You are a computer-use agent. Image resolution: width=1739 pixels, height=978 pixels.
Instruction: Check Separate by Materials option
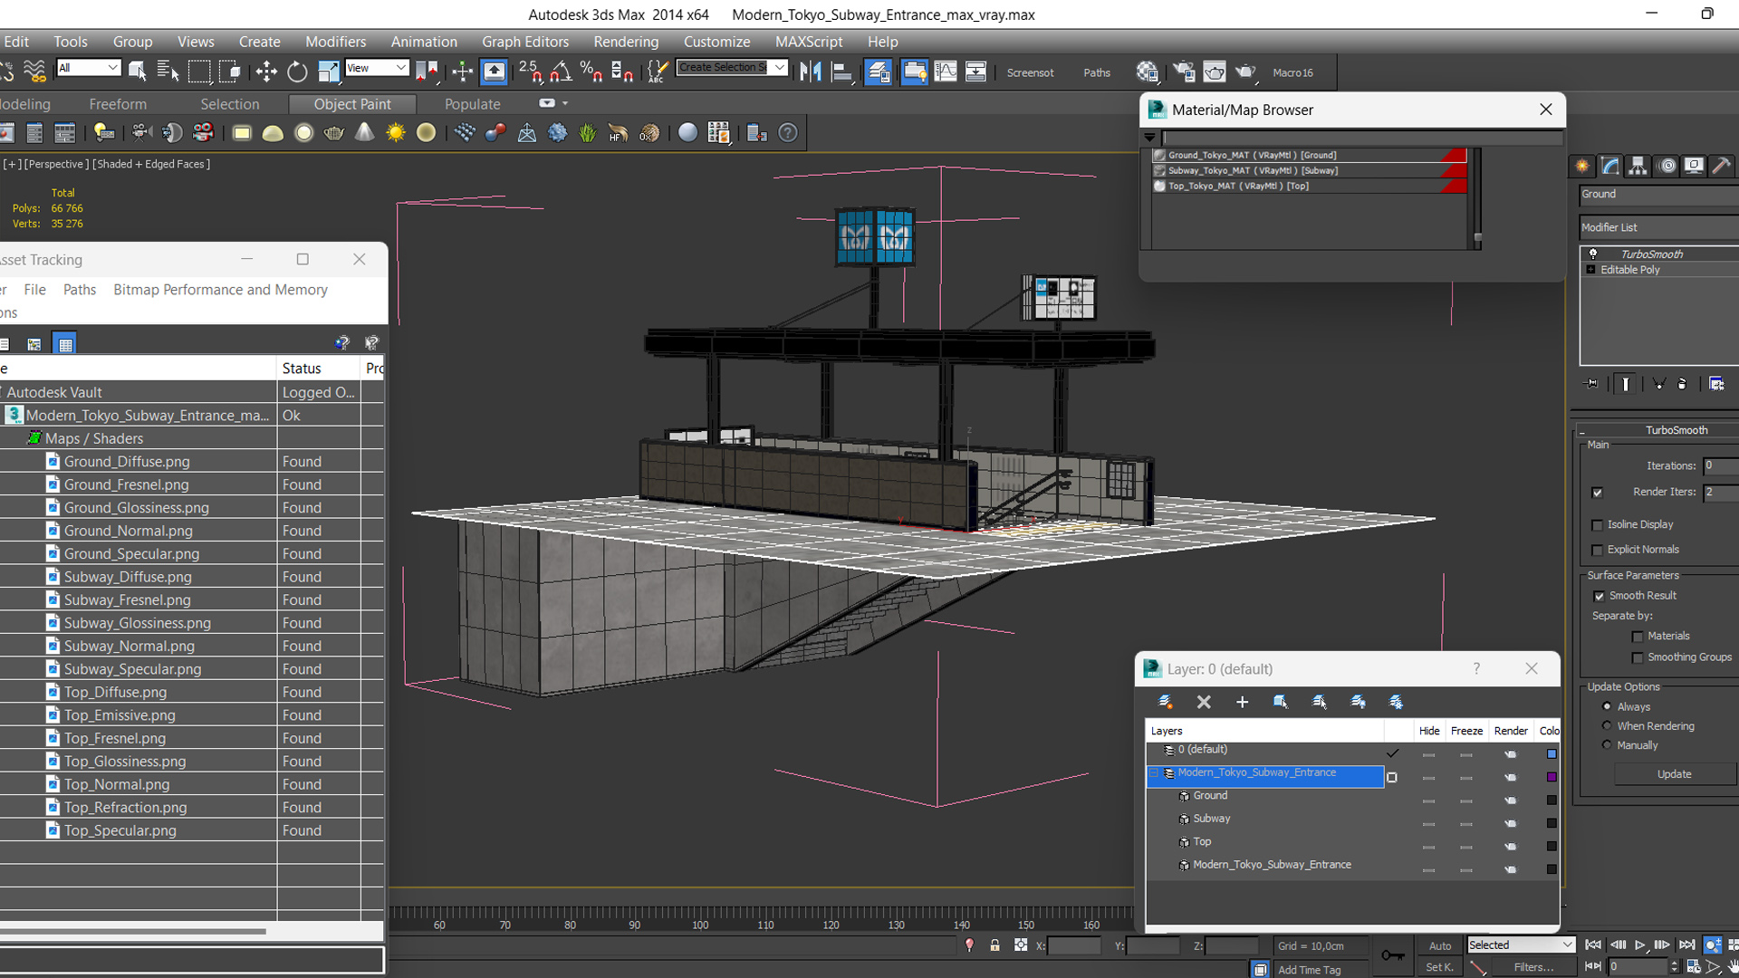[1638, 637]
